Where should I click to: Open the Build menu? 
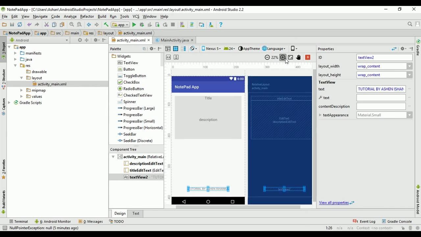pyautogui.click(x=102, y=16)
